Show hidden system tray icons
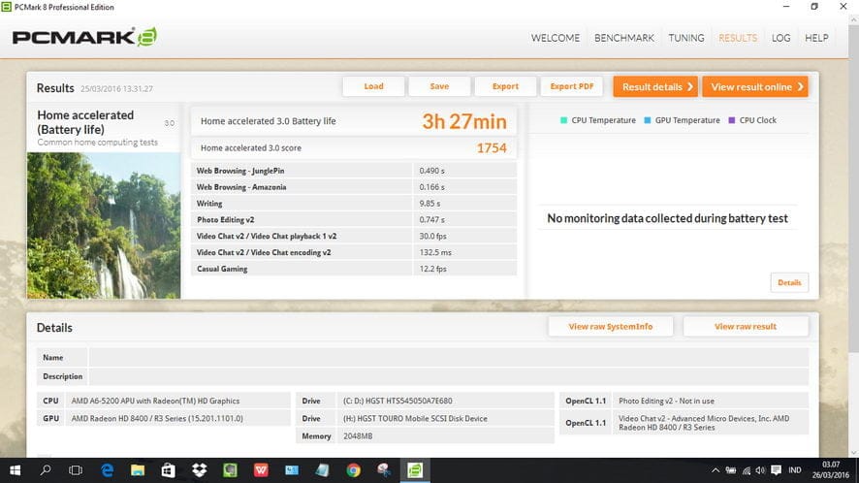Viewport: 859px width, 483px height. click(715, 470)
